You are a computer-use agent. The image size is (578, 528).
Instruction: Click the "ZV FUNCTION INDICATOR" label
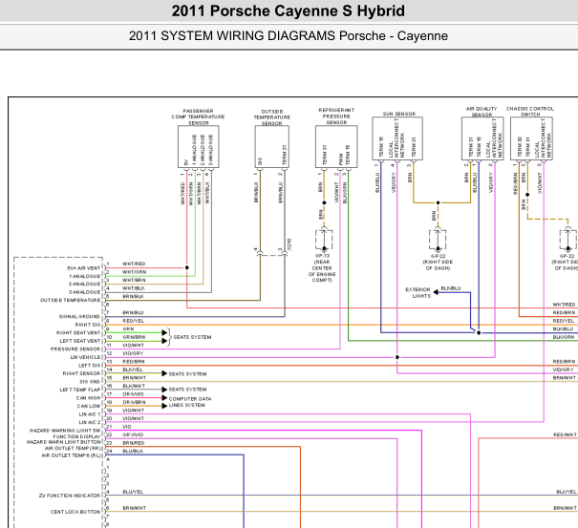point(70,496)
